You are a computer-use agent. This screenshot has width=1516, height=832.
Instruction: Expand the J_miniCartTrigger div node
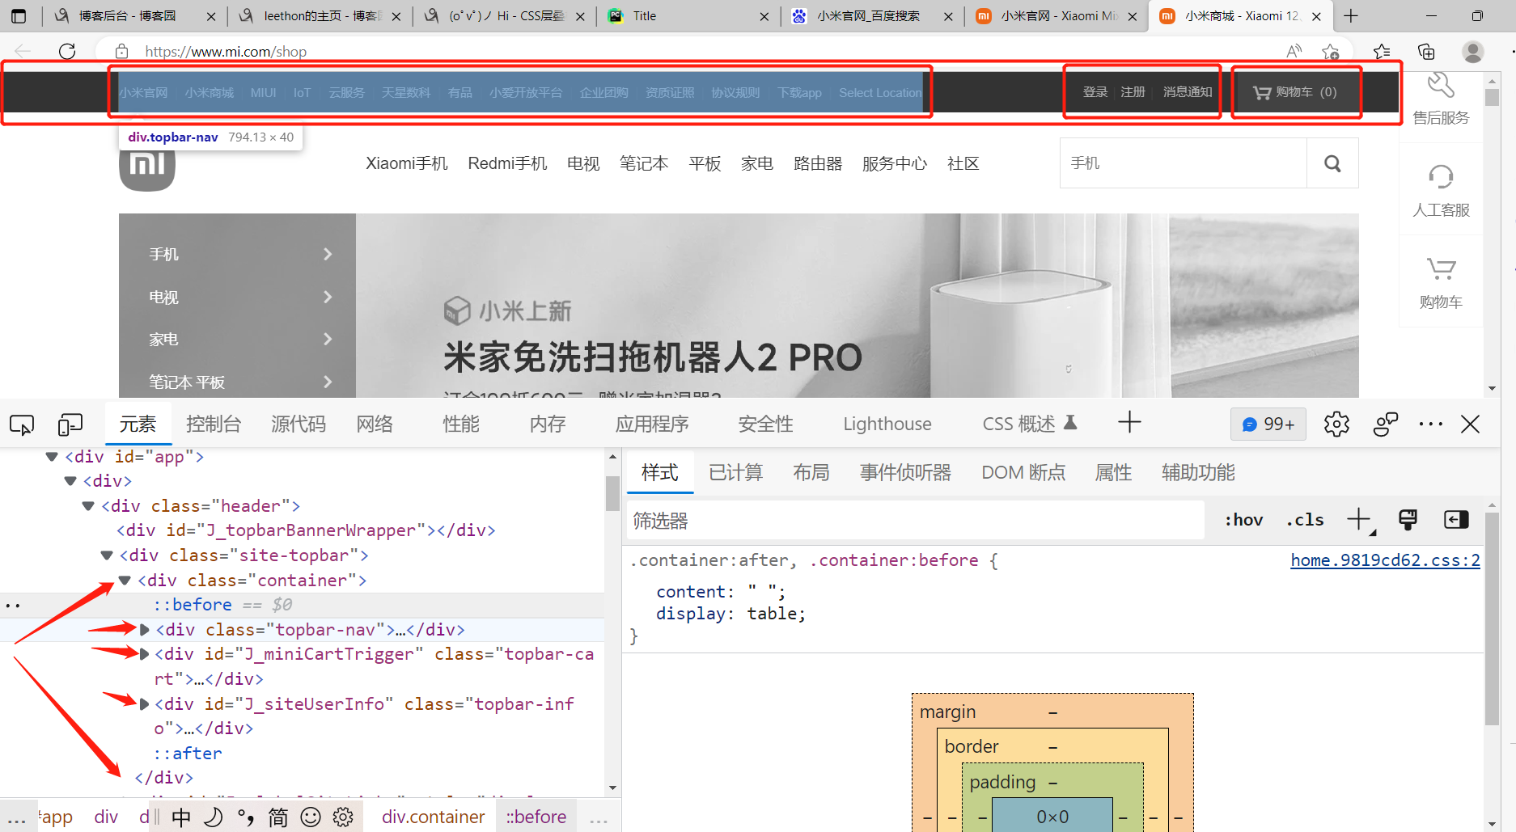click(144, 654)
